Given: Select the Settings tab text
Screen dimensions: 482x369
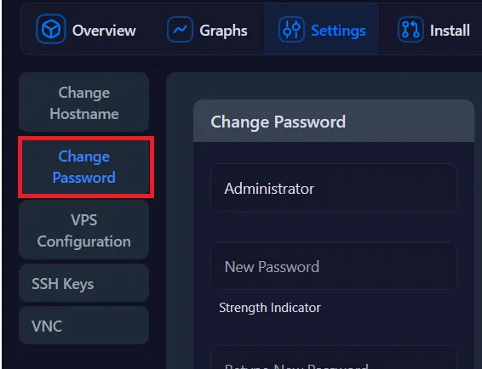Looking at the screenshot, I should 338,31.
